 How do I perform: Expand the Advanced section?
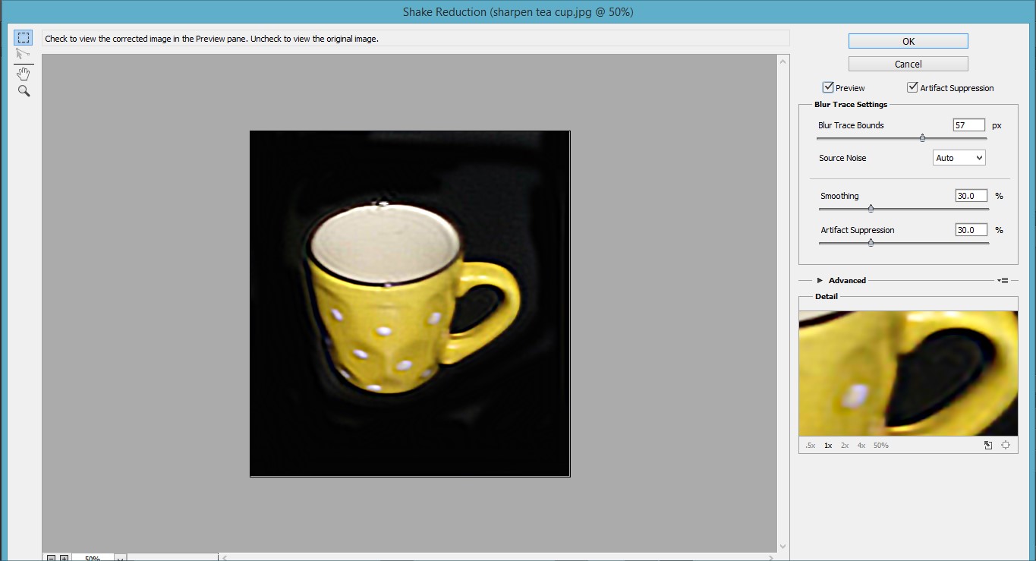820,280
